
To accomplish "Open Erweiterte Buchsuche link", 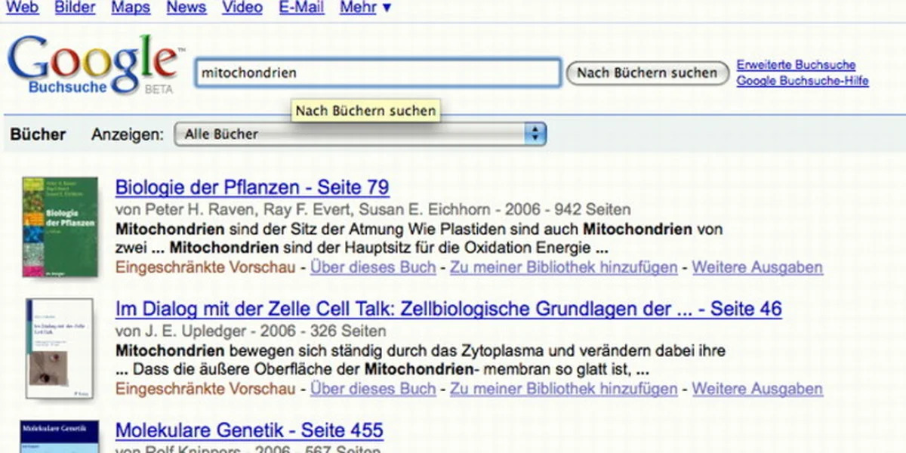I will click(x=796, y=65).
